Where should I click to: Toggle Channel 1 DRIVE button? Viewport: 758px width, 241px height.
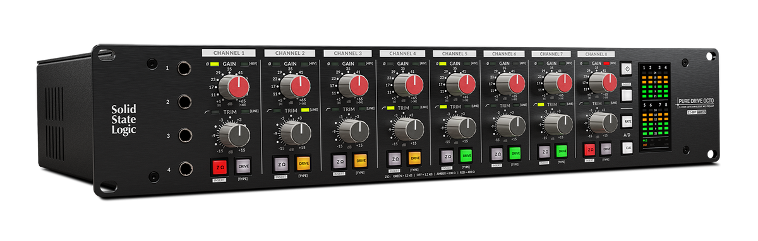[243, 165]
